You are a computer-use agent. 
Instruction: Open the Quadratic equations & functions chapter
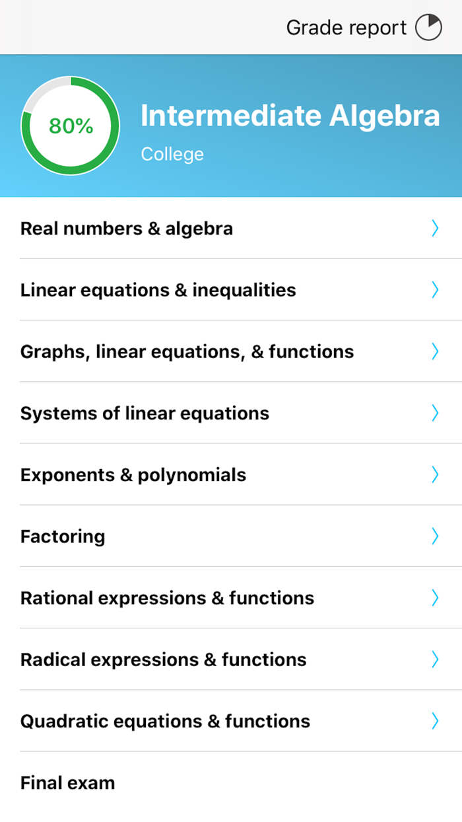(165, 721)
